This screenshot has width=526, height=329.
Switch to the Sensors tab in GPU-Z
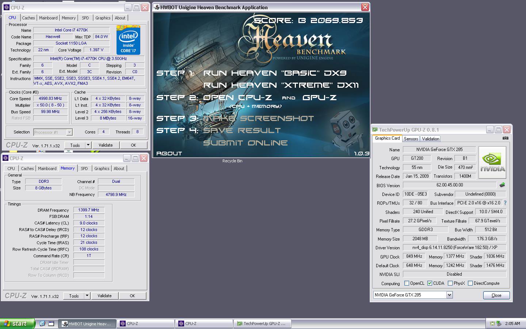tap(411, 139)
